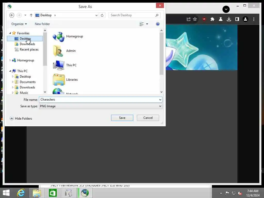
Task: Open recent locations dropdown arrow
Action: point(25,15)
